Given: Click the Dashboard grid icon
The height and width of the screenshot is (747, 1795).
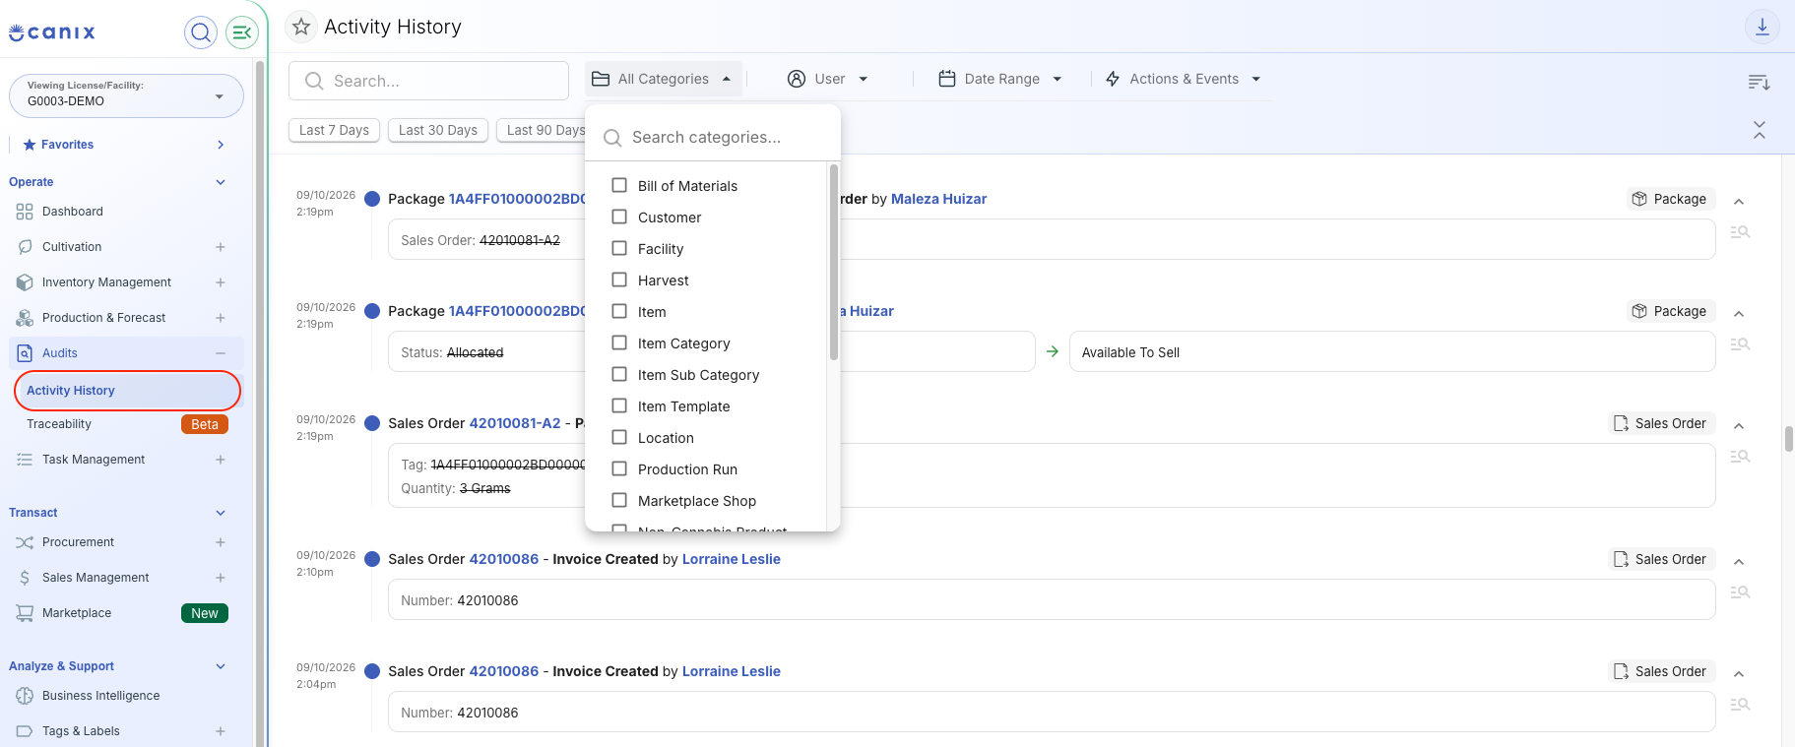Looking at the screenshot, I should [x=25, y=212].
